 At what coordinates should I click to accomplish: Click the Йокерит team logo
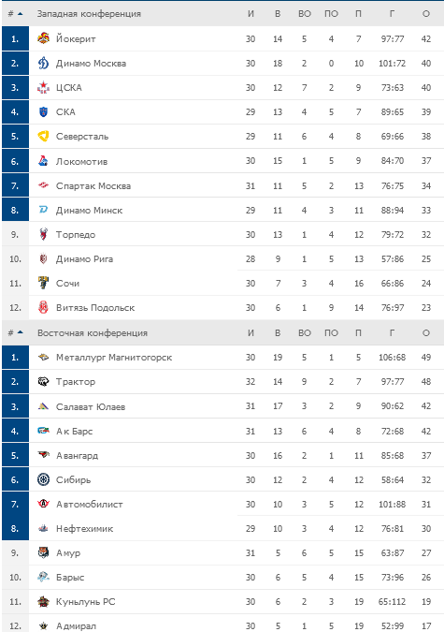[44, 38]
